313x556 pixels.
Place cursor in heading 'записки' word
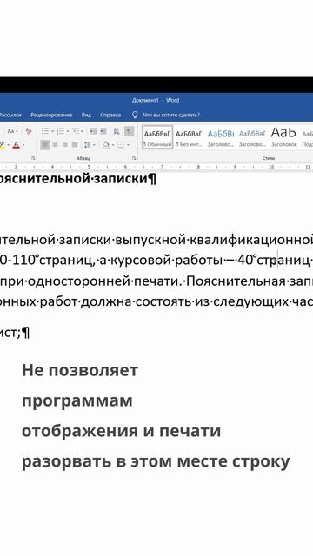coord(120,179)
